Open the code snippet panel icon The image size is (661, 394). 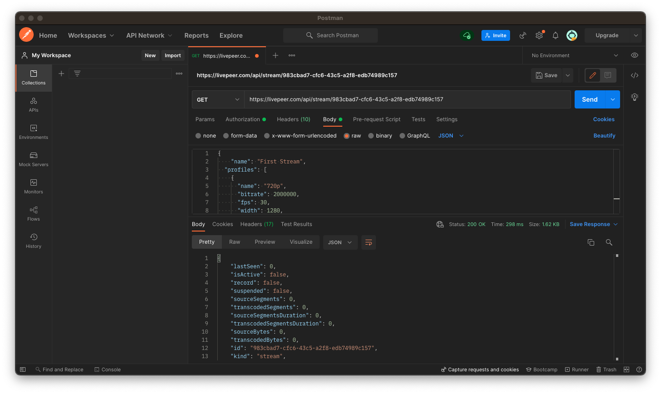click(x=635, y=75)
